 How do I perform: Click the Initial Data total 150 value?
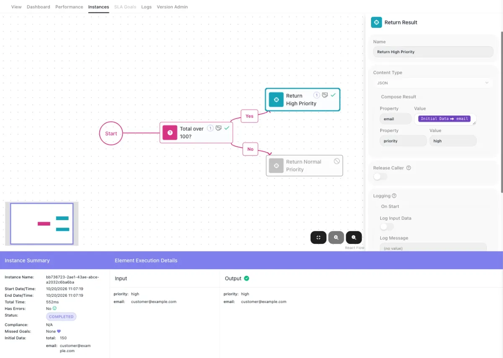coord(63,338)
